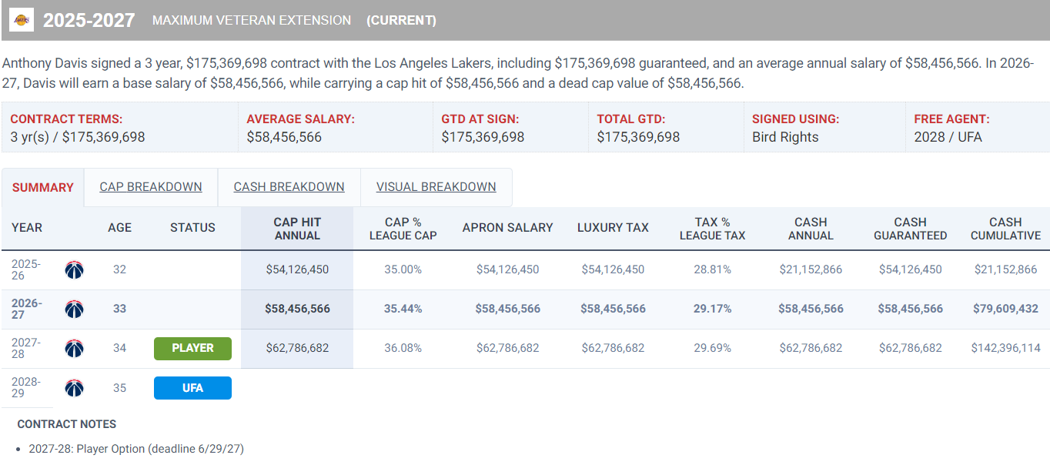
Task: Click the Cash Cumulative column header
Action: coord(1005,229)
